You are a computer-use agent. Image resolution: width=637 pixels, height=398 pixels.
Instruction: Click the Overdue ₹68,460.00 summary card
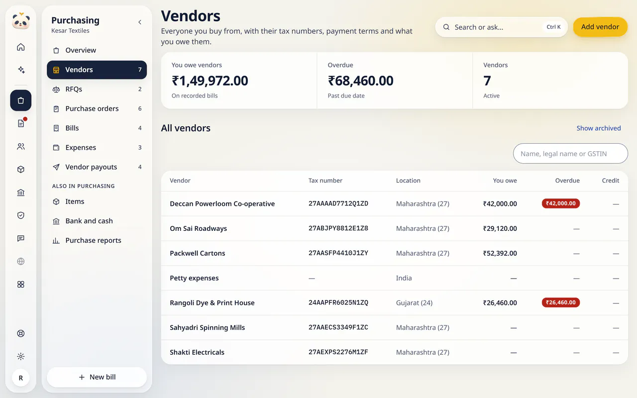click(x=395, y=81)
